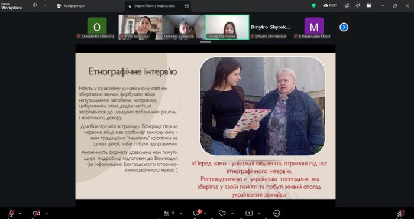Open the meeting info circle icon
Viewport: 414px width, 219px height.
(34, 5)
